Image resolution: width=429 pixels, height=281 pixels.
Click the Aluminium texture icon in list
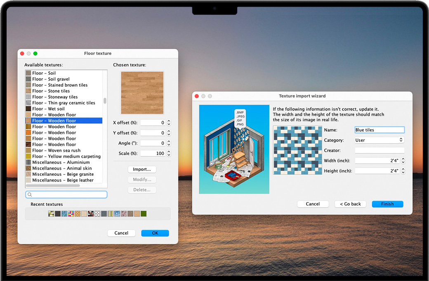(28, 163)
